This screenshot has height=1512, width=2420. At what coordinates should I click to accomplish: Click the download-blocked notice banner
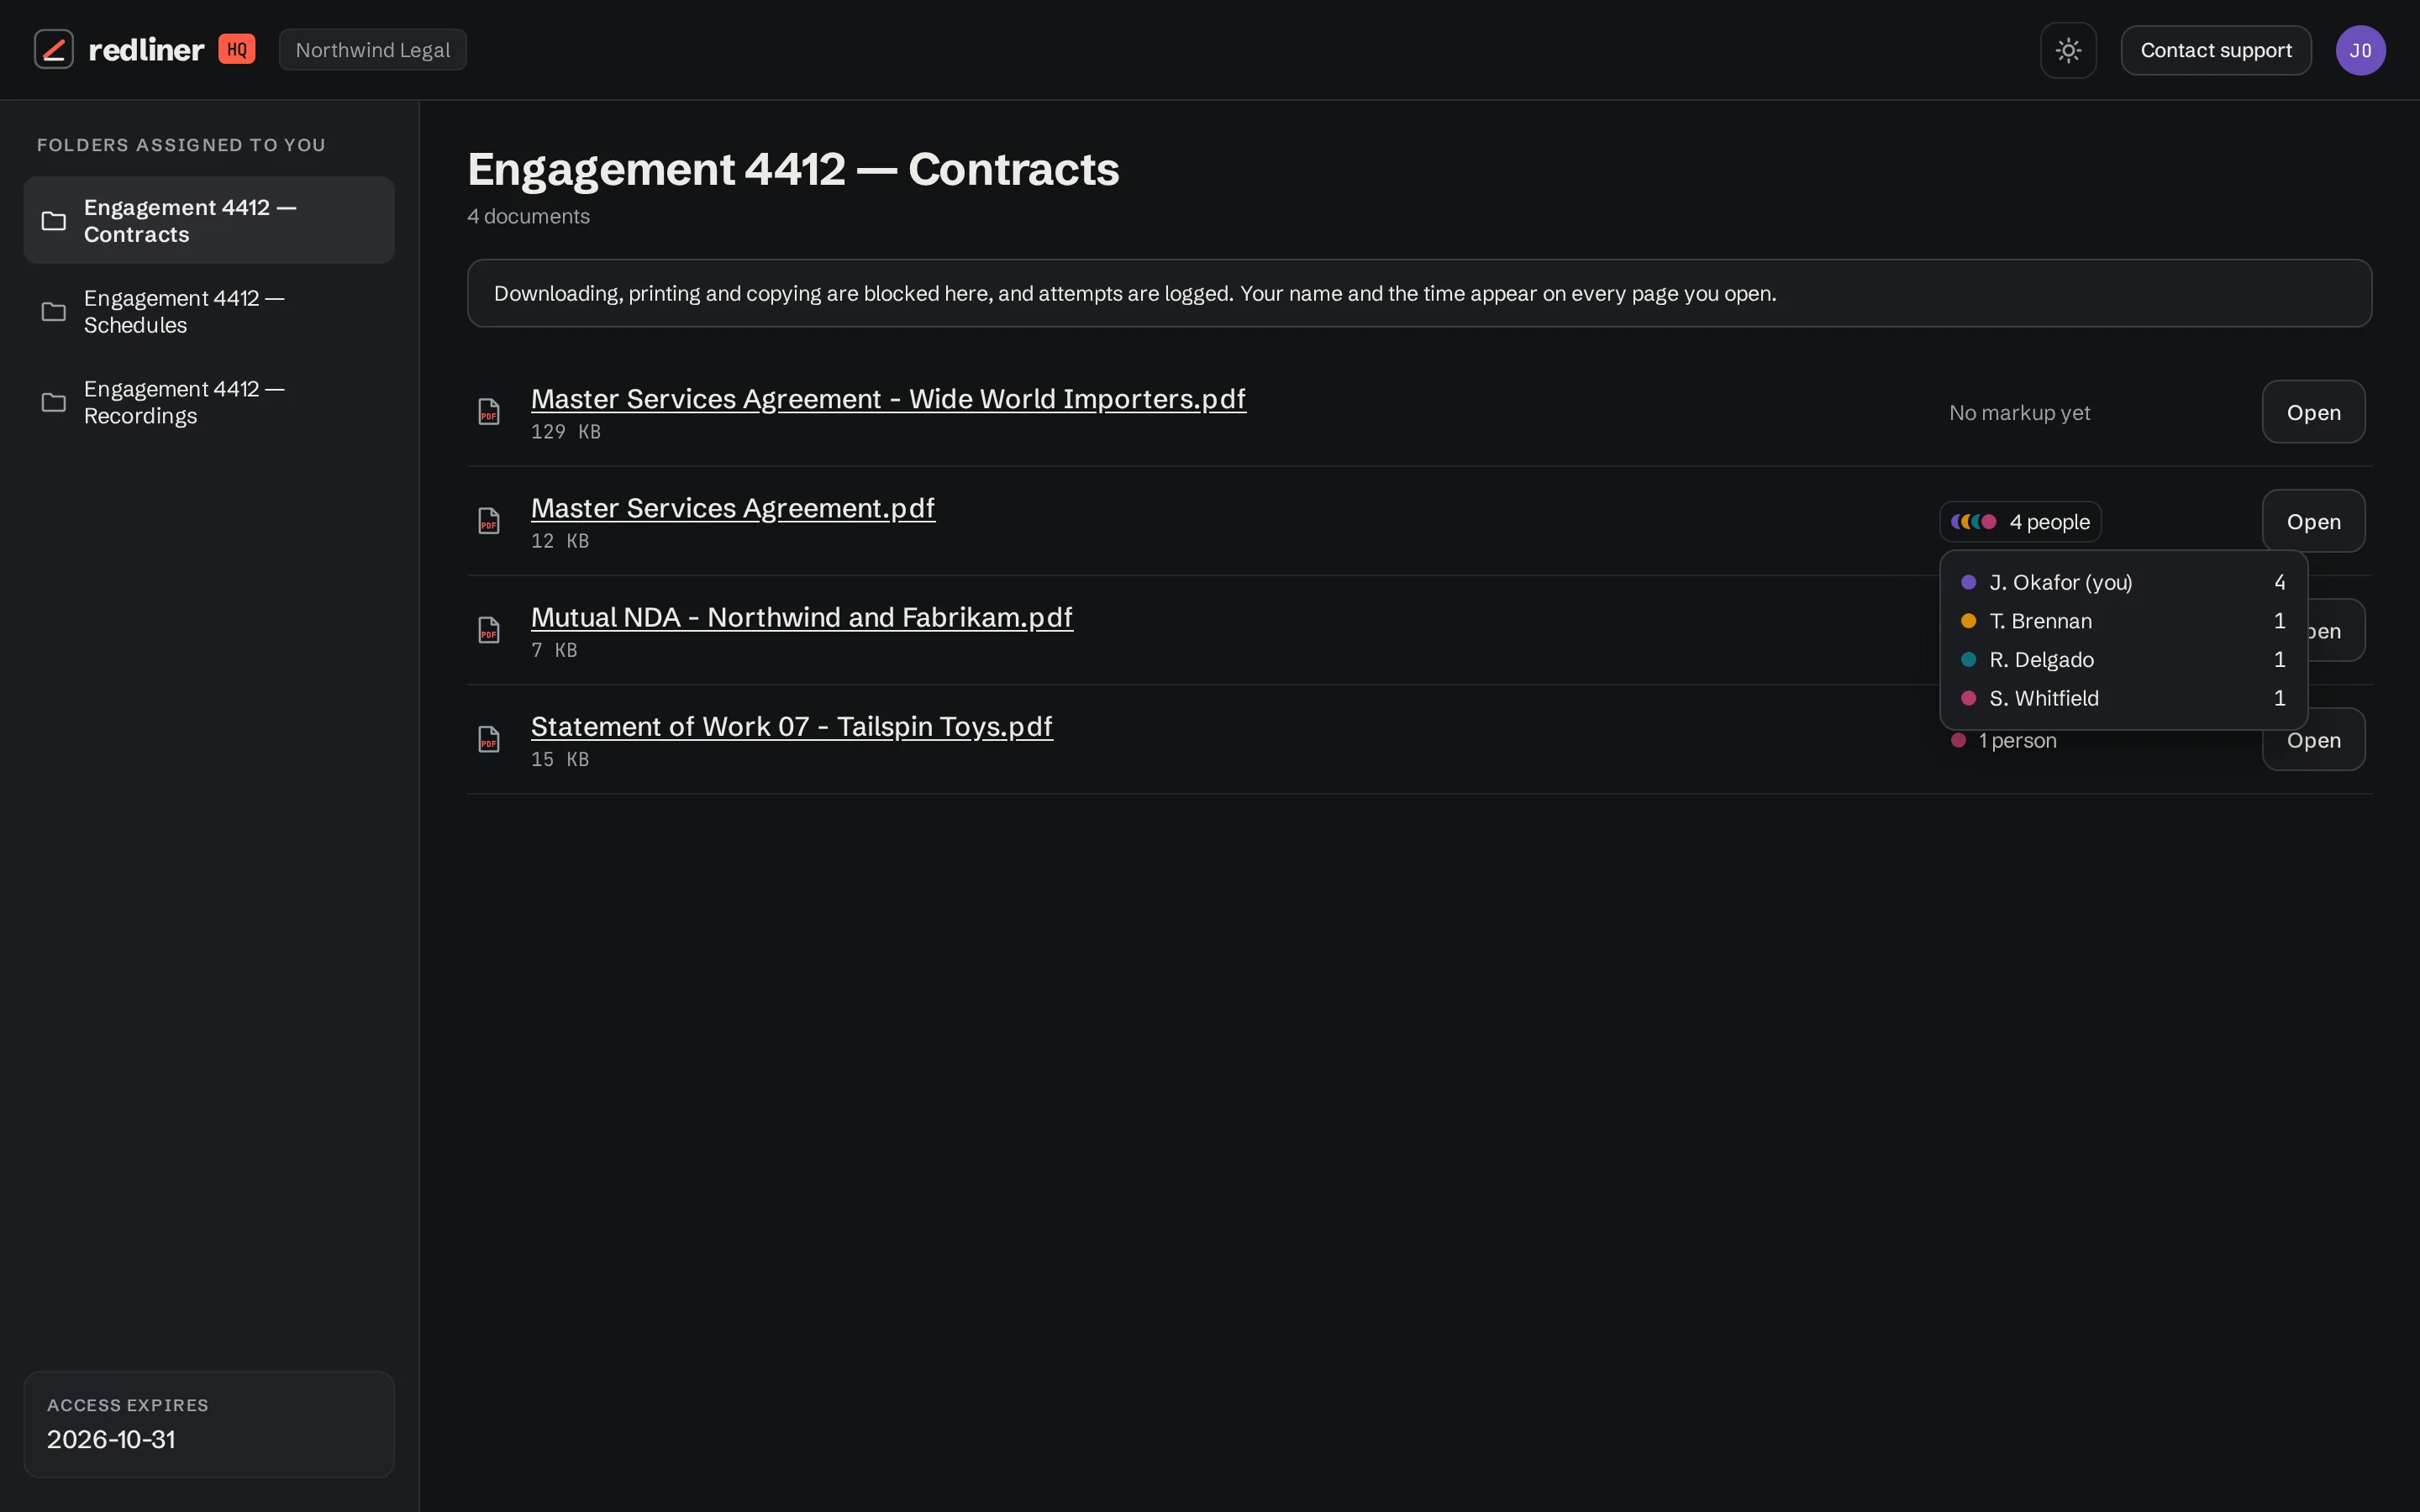tap(1419, 293)
